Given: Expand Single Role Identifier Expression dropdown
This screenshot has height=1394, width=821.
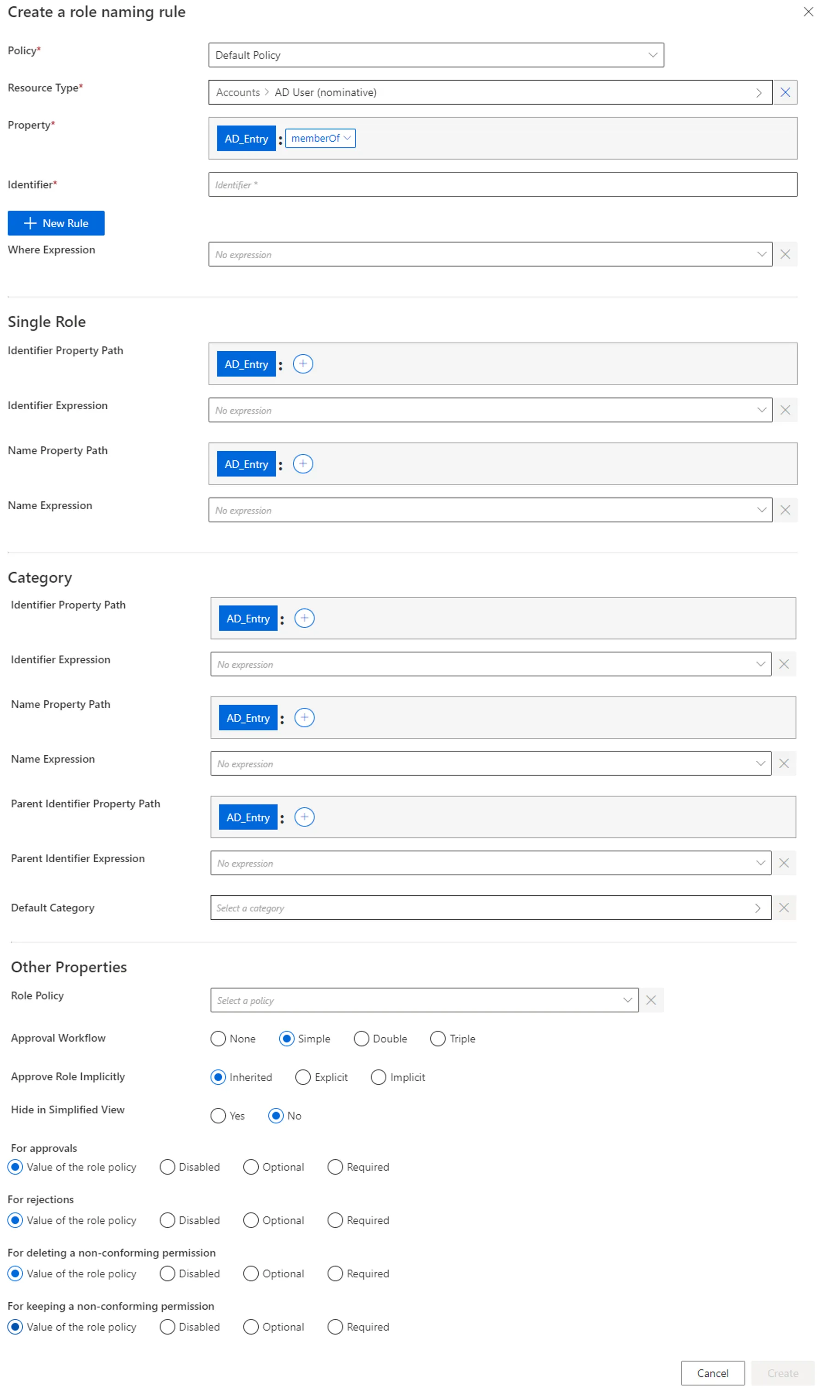Looking at the screenshot, I should (761, 410).
